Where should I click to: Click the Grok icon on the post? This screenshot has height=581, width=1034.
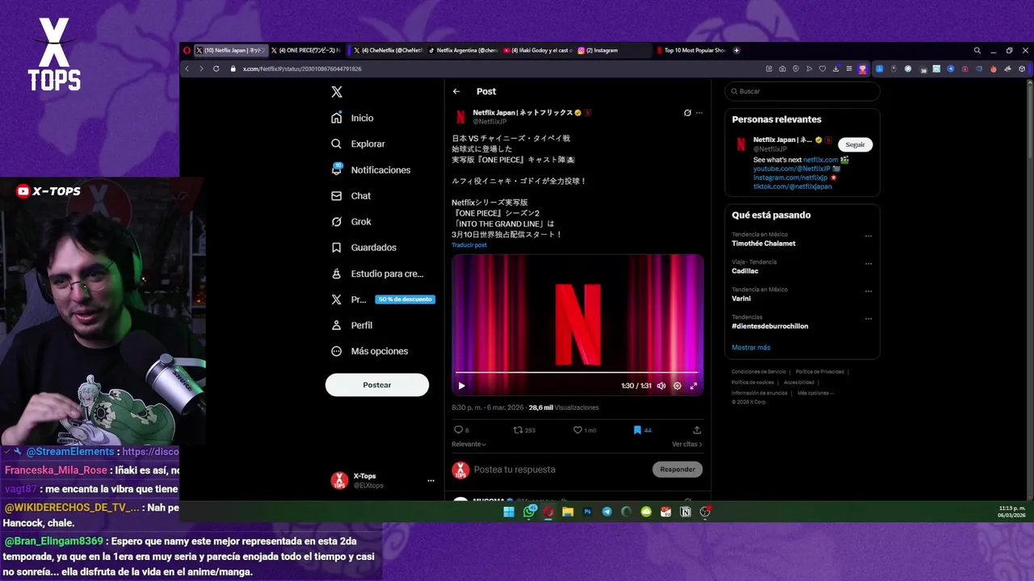pyautogui.click(x=687, y=113)
